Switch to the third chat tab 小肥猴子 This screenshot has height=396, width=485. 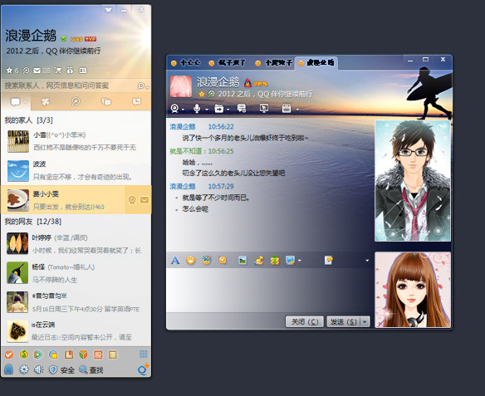pyautogui.click(x=274, y=63)
